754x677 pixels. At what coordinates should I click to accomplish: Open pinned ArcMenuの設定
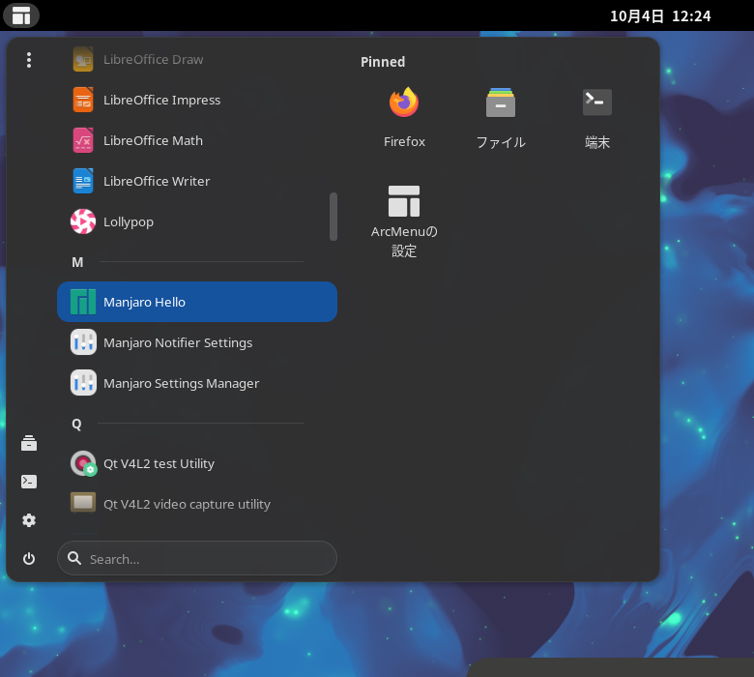pos(404,221)
